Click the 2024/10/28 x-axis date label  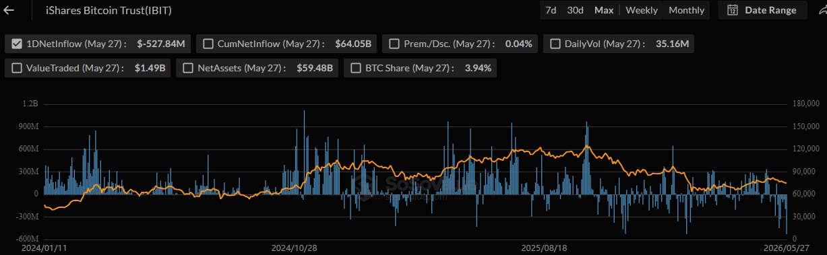[x=294, y=248]
